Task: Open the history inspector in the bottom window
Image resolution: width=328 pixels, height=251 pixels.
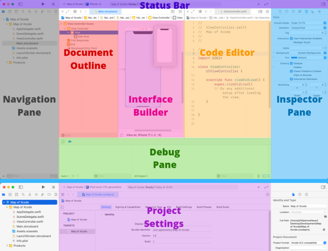Action: pos(300,194)
